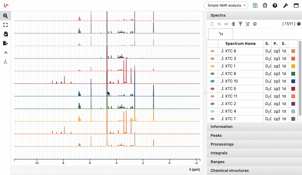Open the export file tool
Screen dimensions: 302x175
coord(5,43)
